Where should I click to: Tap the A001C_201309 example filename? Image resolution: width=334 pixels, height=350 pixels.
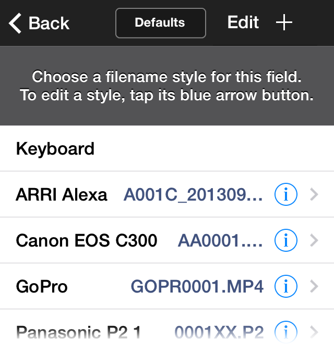(193, 195)
